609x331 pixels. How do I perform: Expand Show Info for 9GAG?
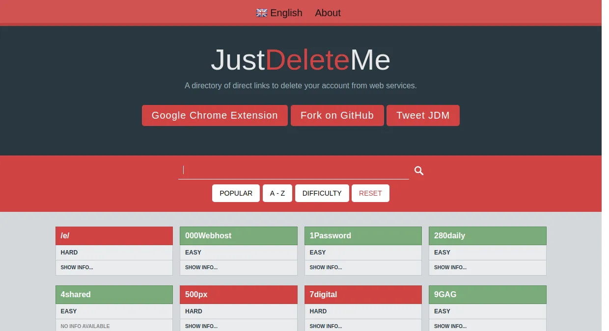pos(450,327)
